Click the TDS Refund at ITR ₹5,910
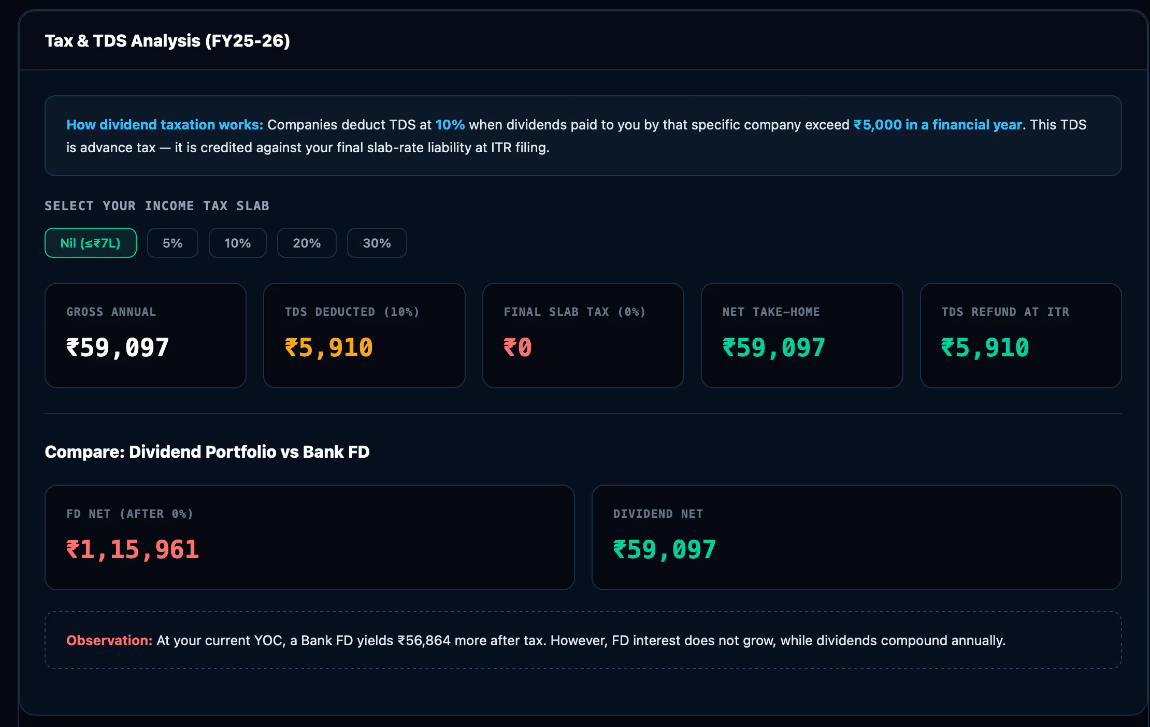Screen dimensions: 1150x727 [x=985, y=347]
